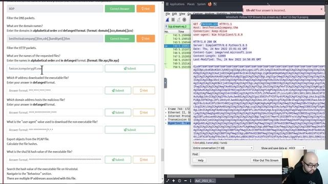This screenshot has height=184, width=328.
Task: Click the Wireshark shark fin start capture icon
Action: tap(168, 20)
